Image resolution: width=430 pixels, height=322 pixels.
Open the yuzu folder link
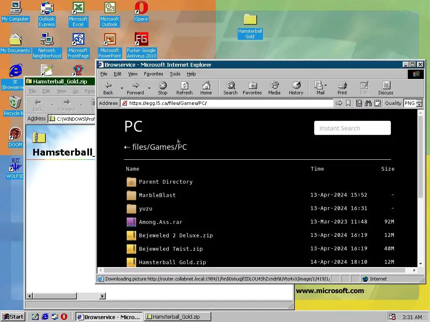tap(146, 209)
